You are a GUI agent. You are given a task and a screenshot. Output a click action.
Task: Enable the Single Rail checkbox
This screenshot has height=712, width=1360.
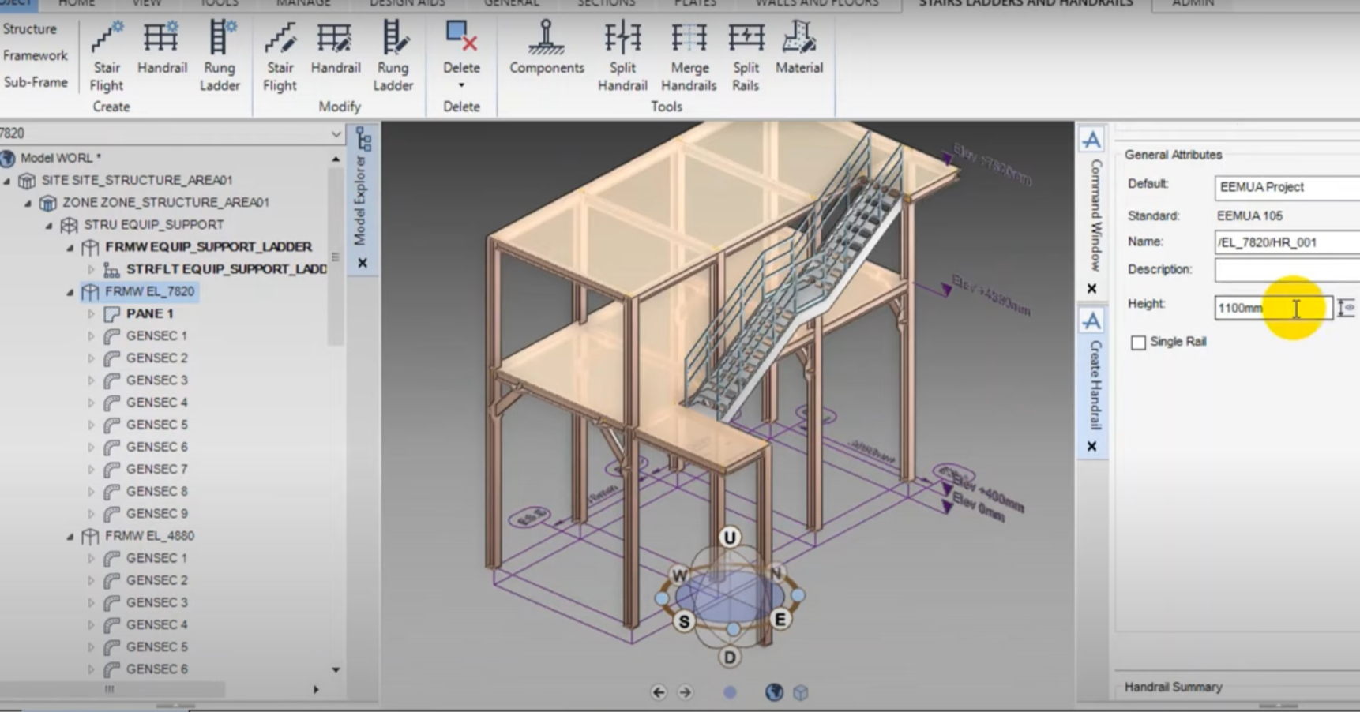pos(1138,342)
